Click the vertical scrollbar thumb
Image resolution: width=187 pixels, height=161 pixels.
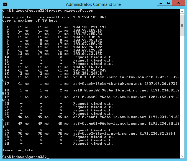pos(182,25)
